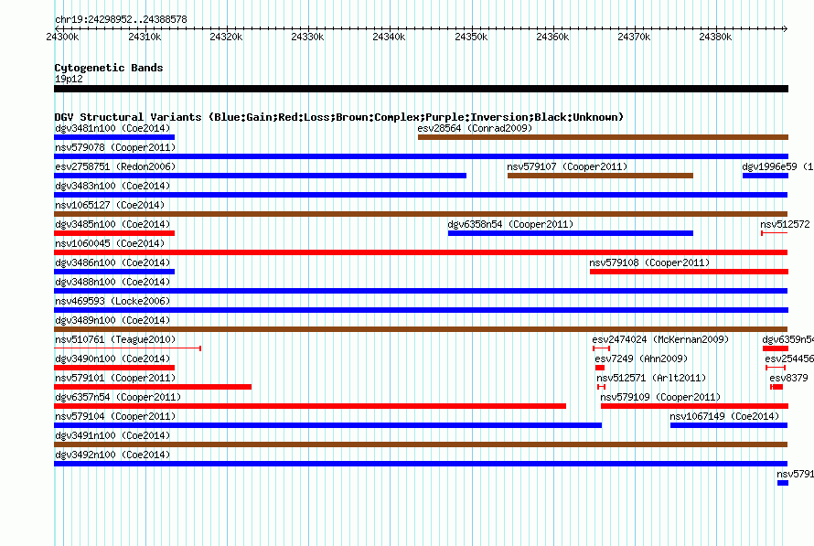814x546 pixels.
Task: Click nsv469593 (Locke2006) label
Action: click(x=112, y=301)
